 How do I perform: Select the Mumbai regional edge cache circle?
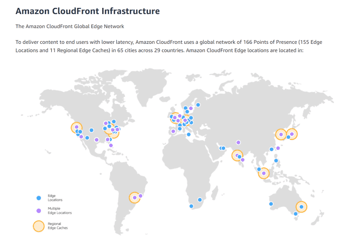(237, 156)
